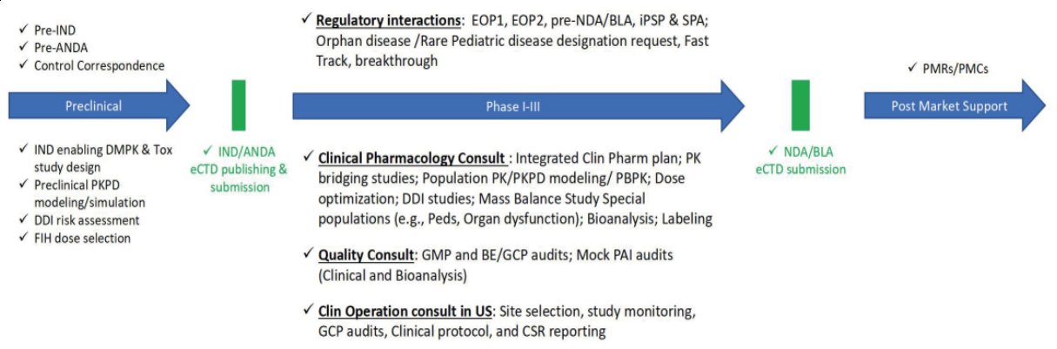Click the Control Correspondence checkmark

point(23,66)
